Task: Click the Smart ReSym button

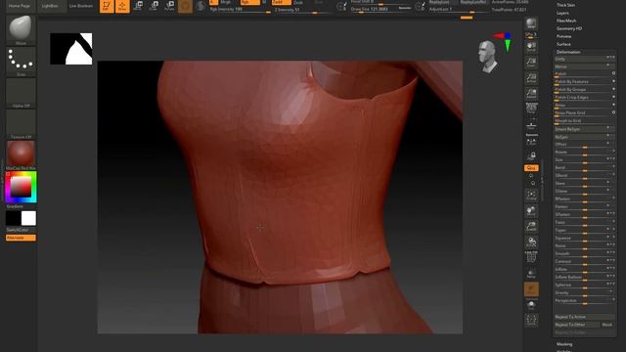Action: (585, 129)
